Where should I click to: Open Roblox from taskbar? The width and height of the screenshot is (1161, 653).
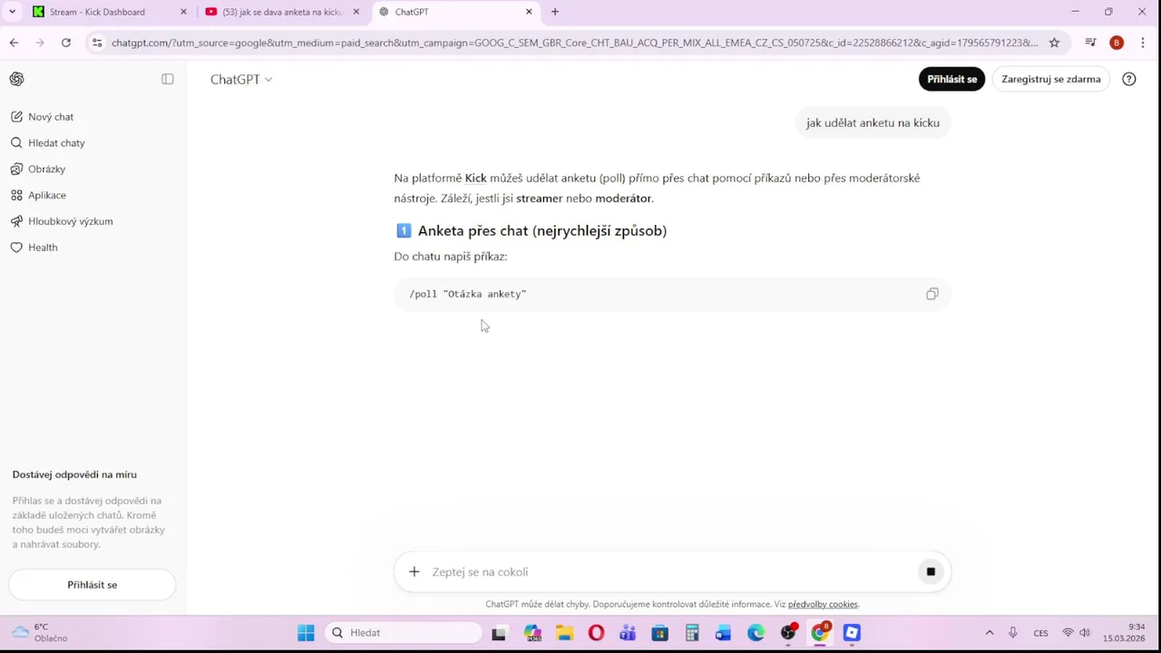click(x=852, y=633)
